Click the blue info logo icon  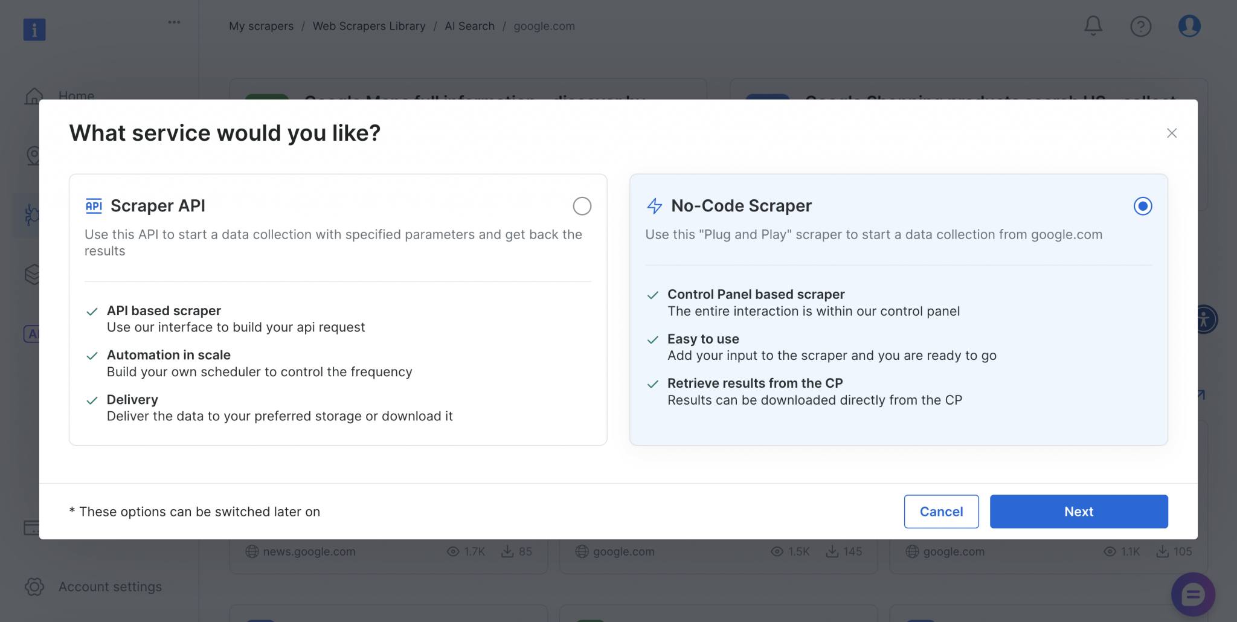[x=34, y=29]
